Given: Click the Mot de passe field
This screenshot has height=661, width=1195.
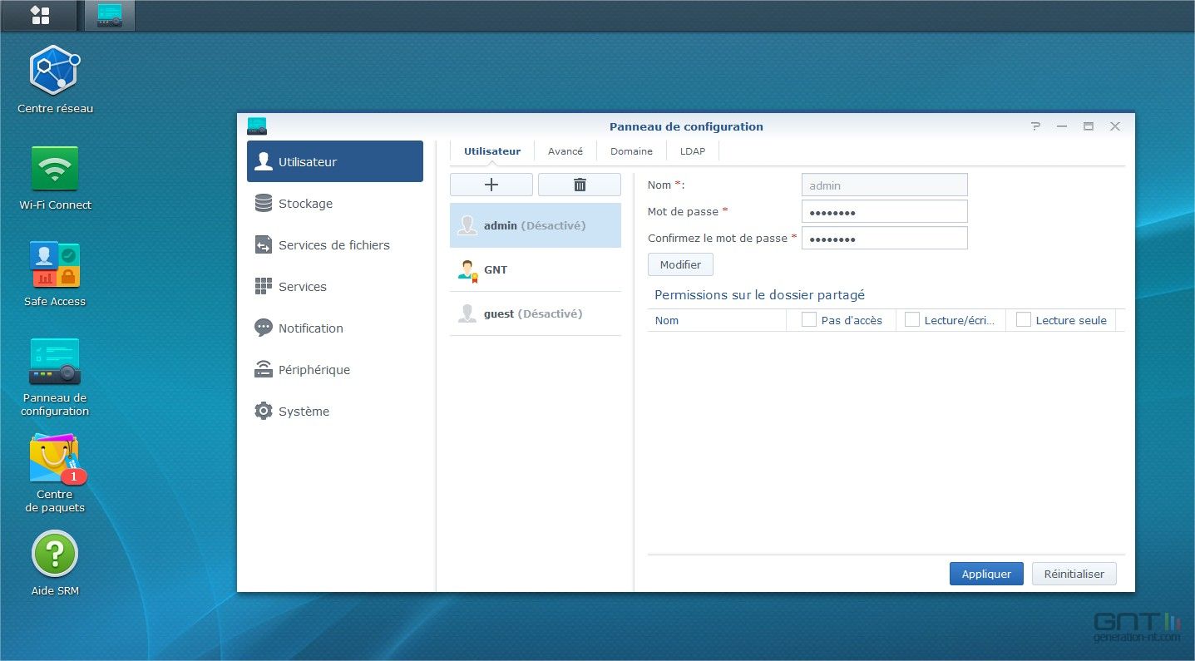Looking at the screenshot, I should [884, 211].
